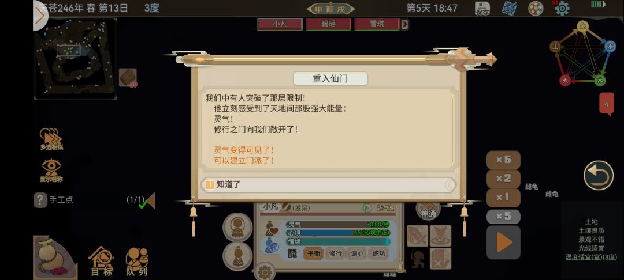This screenshot has height=280, width=624.
Task: Select the 平衡 cultivation target
Action: point(314,253)
